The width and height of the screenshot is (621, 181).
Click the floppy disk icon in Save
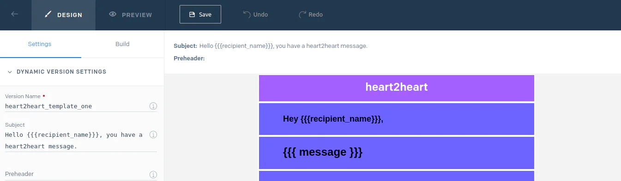[192, 14]
